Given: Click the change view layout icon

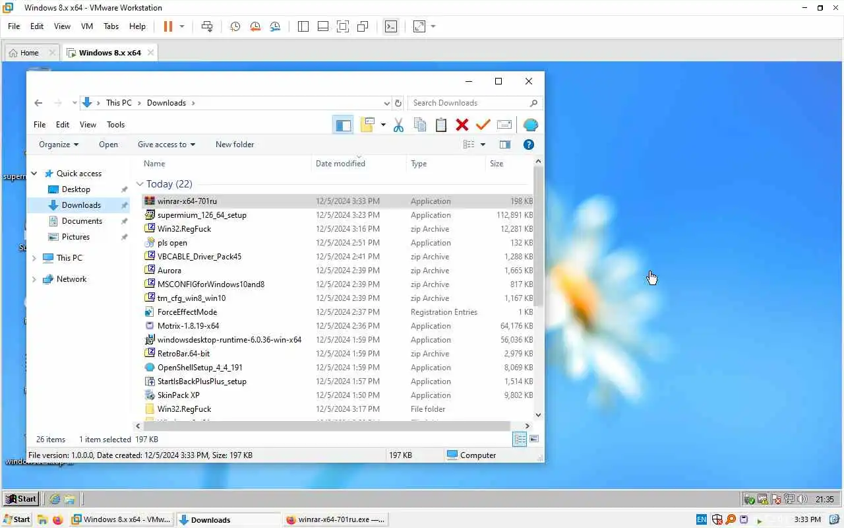Looking at the screenshot, I should (x=469, y=145).
